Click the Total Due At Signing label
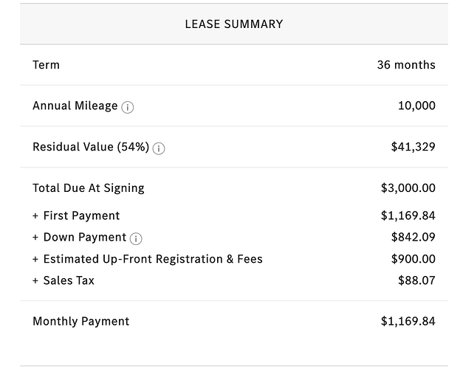This screenshot has width=463, height=369. (x=89, y=188)
